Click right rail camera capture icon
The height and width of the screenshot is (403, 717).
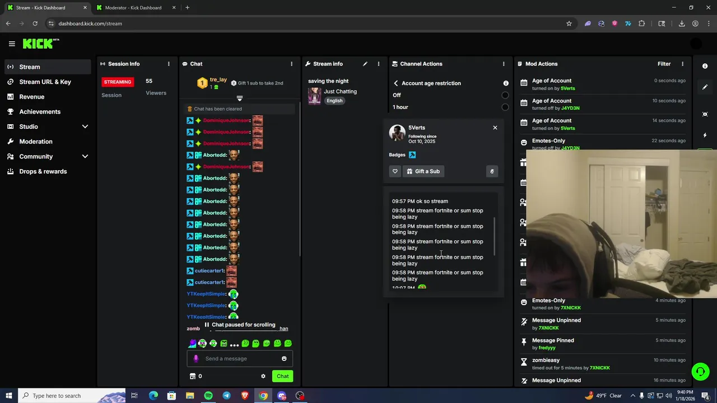[x=705, y=114]
